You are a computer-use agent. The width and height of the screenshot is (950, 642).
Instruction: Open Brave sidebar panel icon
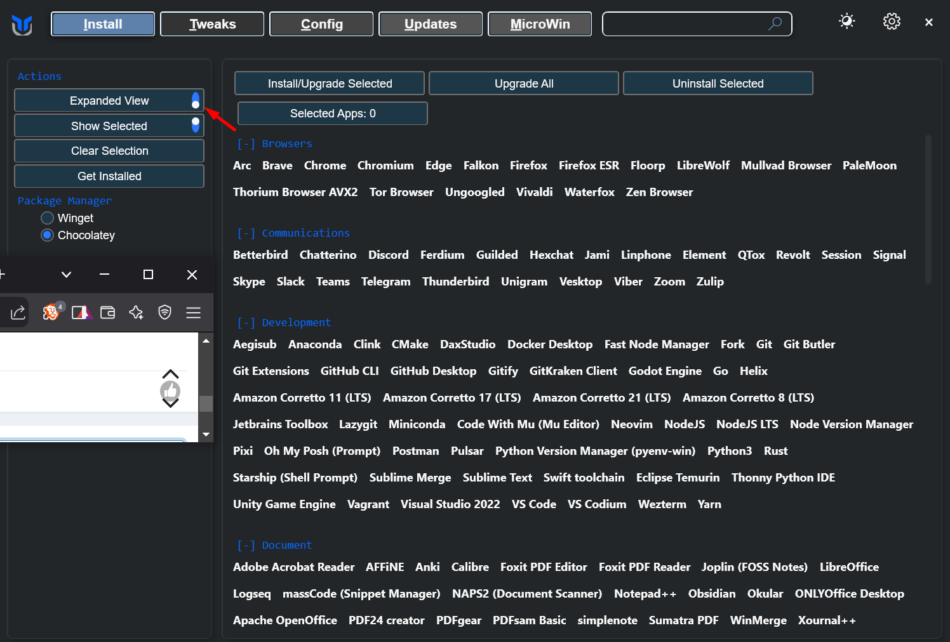coord(81,312)
